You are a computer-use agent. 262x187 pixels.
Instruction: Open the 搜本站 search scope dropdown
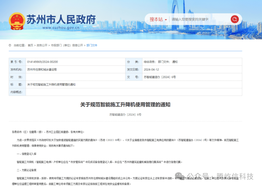point(158,19)
